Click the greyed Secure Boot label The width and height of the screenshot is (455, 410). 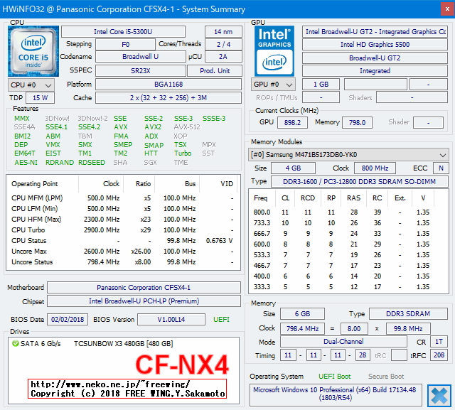(x=386, y=377)
